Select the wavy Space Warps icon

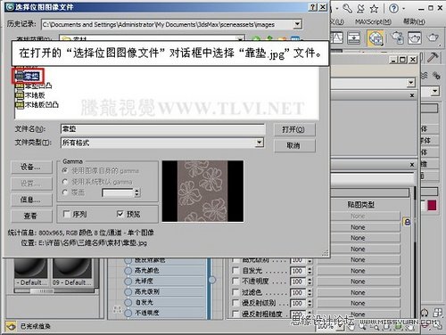pyautogui.click(x=425, y=76)
